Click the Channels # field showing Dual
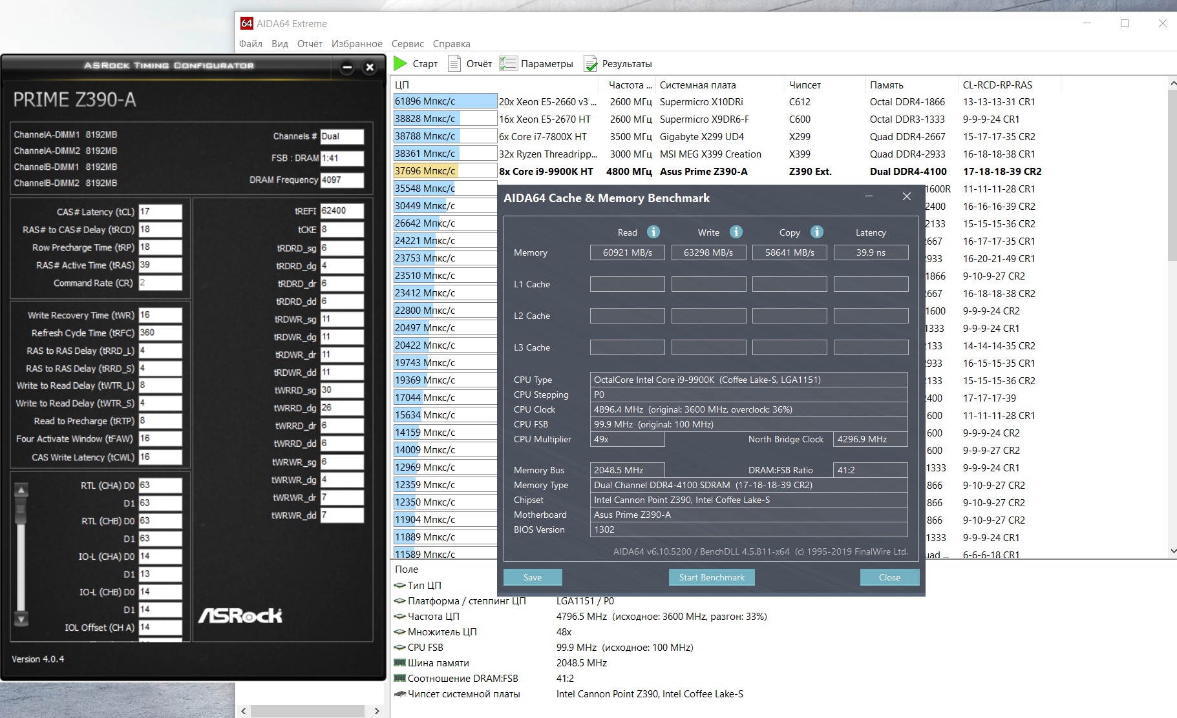 342,136
